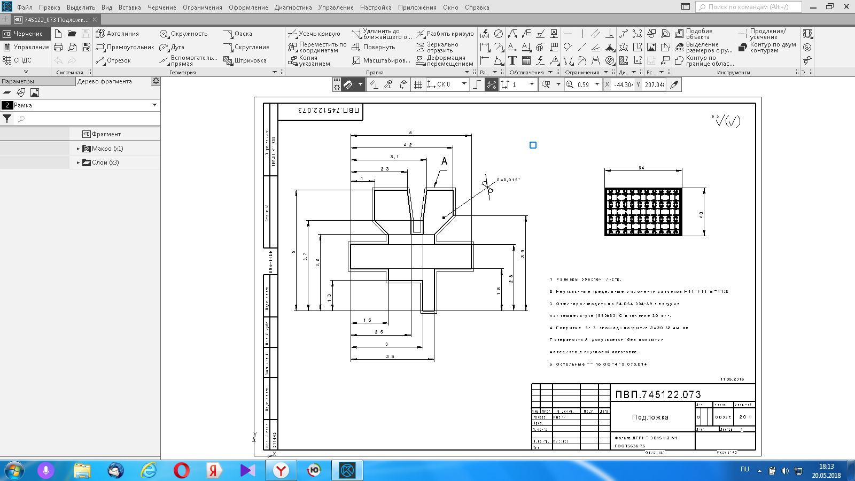This screenshot has height=481, width=855.
Task: Toggle the orthogonal drawing mode button
Action: click(477, 84)
